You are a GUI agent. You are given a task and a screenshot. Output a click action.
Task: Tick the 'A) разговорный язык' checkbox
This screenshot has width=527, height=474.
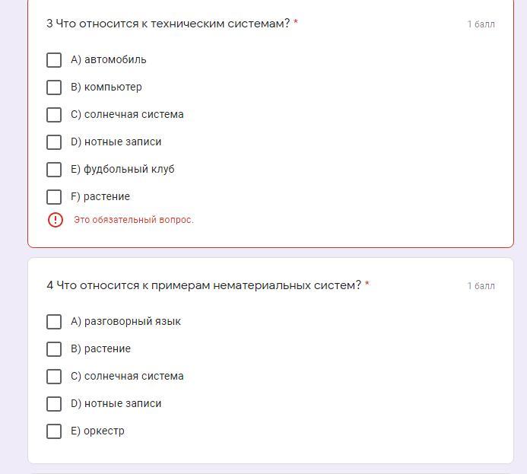coord(54,322)
